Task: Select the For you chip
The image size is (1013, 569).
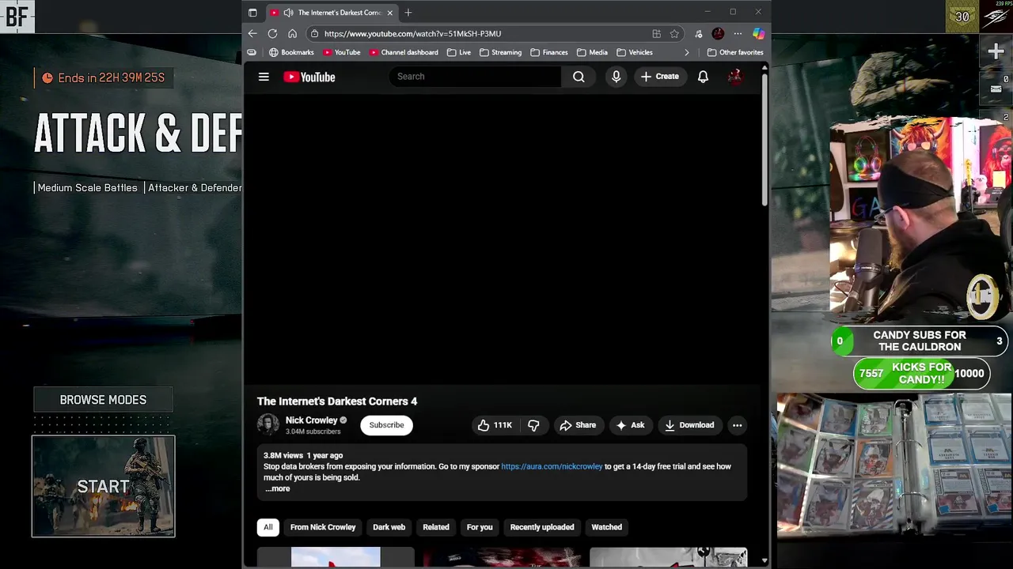Action: [x=480, y=527]
